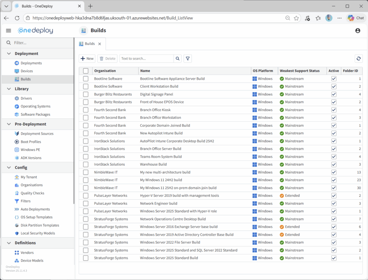Open browser Settings and more menu

339,18
